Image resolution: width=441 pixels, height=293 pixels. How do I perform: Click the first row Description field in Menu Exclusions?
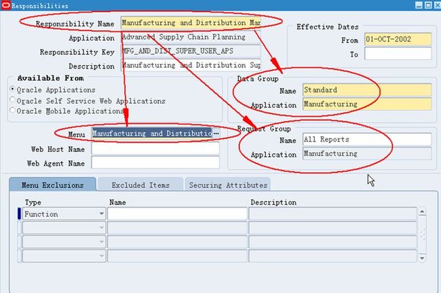(332, 214)
